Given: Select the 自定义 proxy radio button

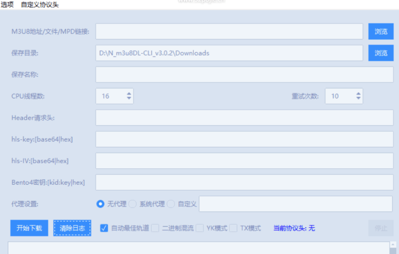Looking at the screenshot, I should 171,204.
